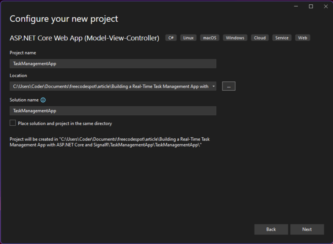333x244 pixels.
Task: Click into the Location path combo box
Action: click(111, 86)
